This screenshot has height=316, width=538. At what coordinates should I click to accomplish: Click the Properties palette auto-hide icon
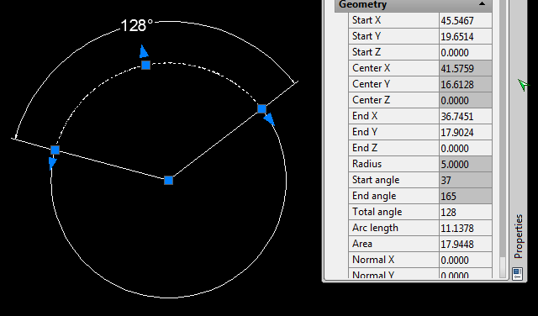coord(518,274)
